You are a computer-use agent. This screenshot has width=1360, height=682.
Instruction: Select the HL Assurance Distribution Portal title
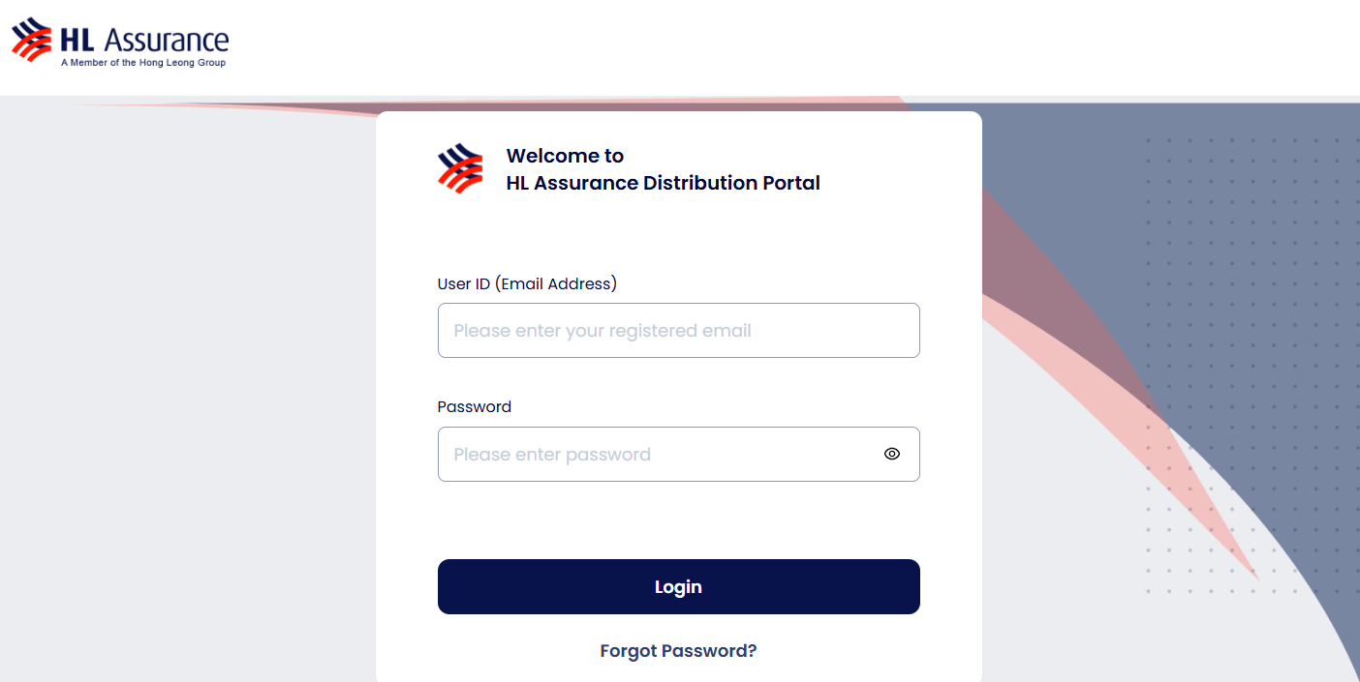[x=663, y=183]
